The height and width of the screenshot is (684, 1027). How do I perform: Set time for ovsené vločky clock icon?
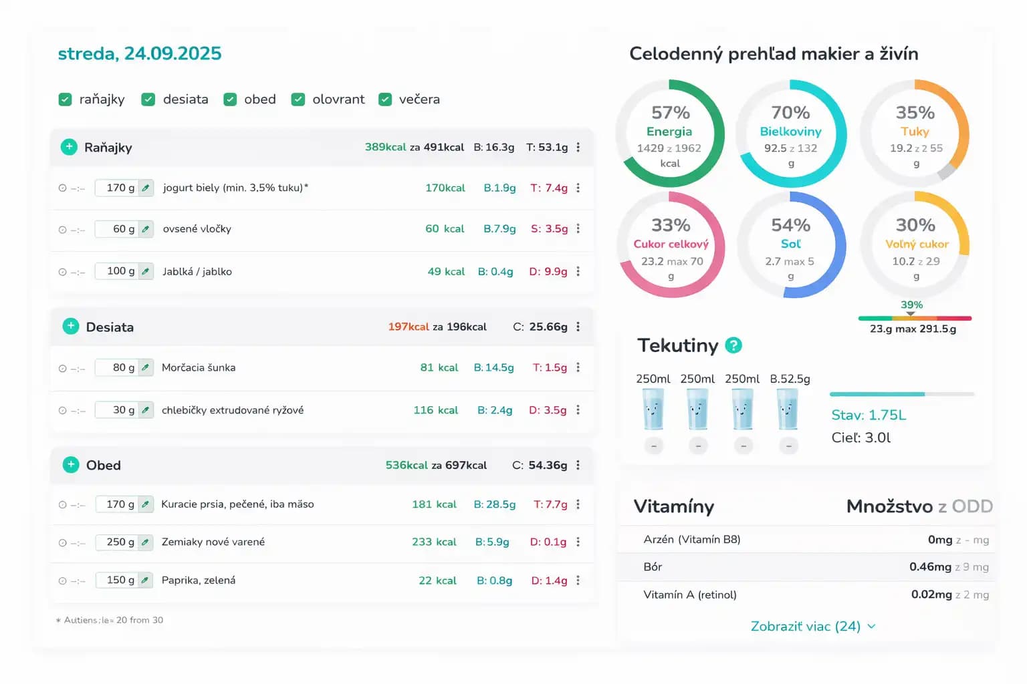(63, 229)
